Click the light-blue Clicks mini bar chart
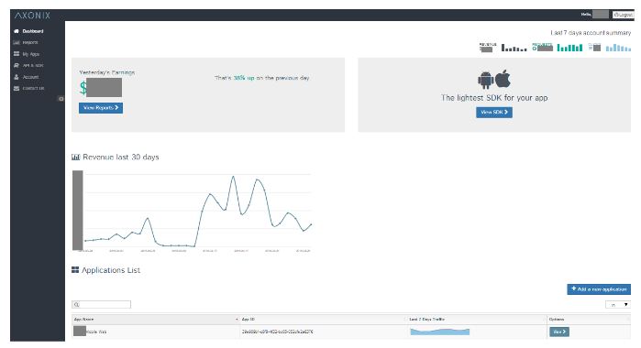The height and width of the screenshot is (348, 641). click(618, 48)
